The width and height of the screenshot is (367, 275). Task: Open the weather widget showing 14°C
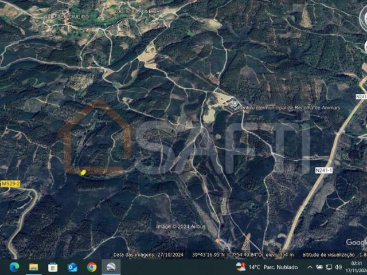(x=267, y=267)
